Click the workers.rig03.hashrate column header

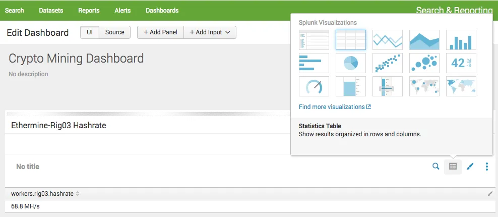[42, 193]
